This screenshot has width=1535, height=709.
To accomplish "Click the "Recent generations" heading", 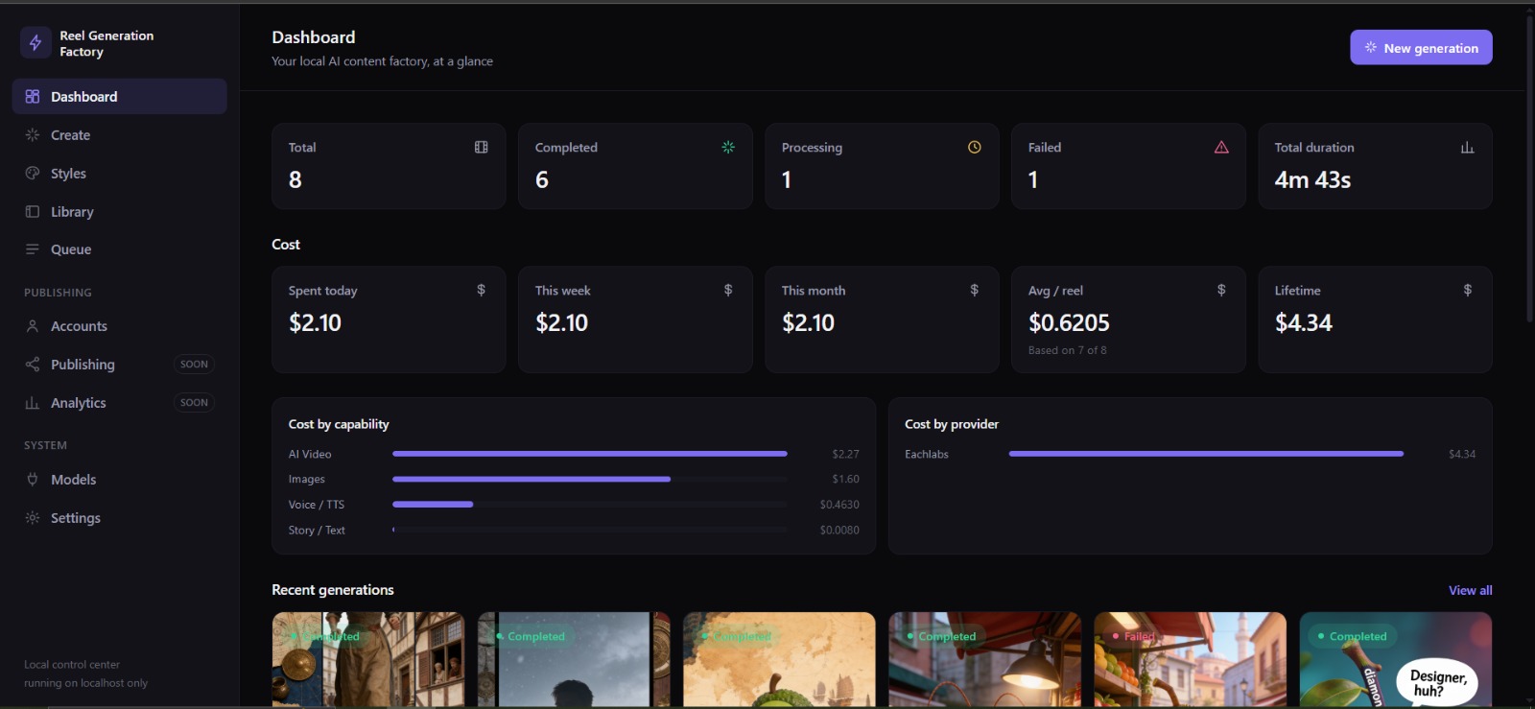I will 333,590.
